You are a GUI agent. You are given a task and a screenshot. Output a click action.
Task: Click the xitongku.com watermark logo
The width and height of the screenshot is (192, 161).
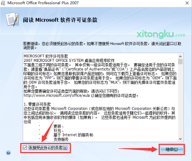[161, 34]
